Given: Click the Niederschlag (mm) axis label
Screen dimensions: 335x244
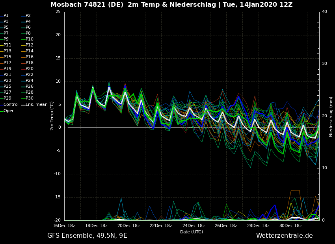Looking at the screenshot, I should click(331, 116).
